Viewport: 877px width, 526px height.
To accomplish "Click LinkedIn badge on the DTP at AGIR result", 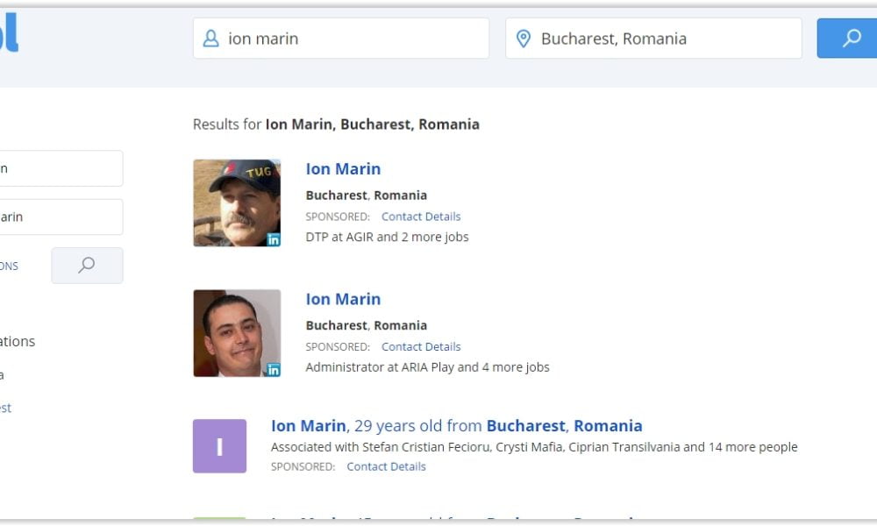I will click(273, 239).
